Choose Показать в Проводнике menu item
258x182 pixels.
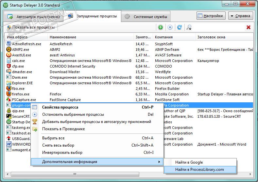(x=97, y=129)
